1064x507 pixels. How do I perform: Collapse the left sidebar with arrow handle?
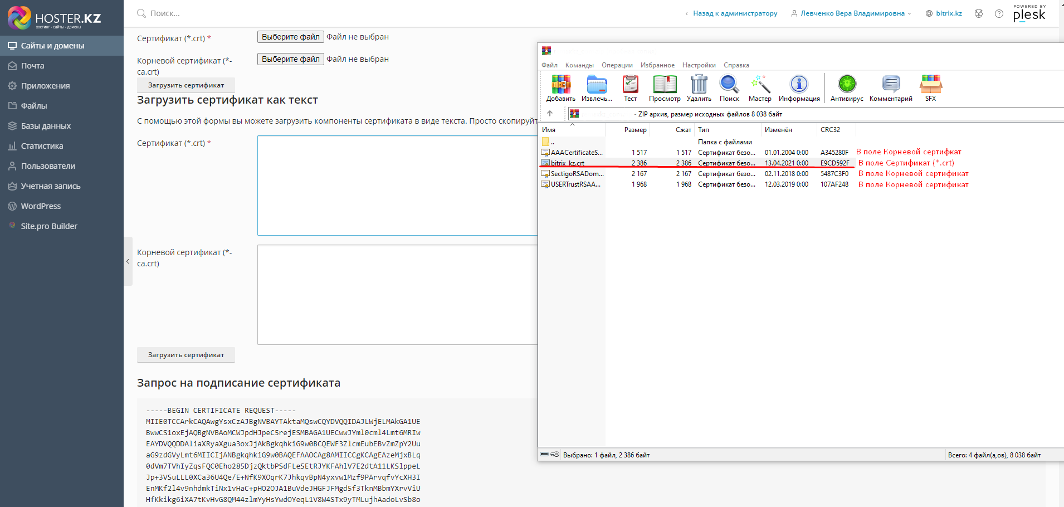click(128, 261)
